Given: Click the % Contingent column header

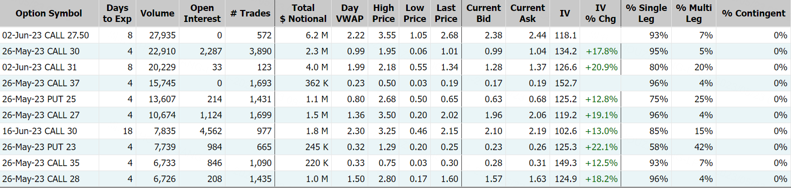Looking at the screenshot, I should [x=753, y=13].
